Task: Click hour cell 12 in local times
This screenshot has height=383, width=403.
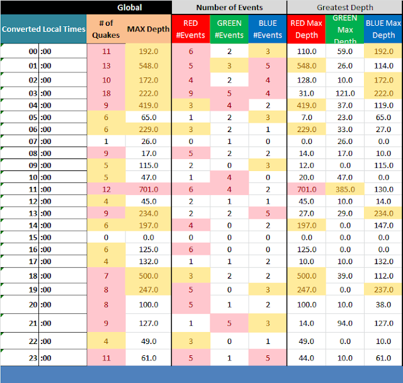Action: click(20, 201)
